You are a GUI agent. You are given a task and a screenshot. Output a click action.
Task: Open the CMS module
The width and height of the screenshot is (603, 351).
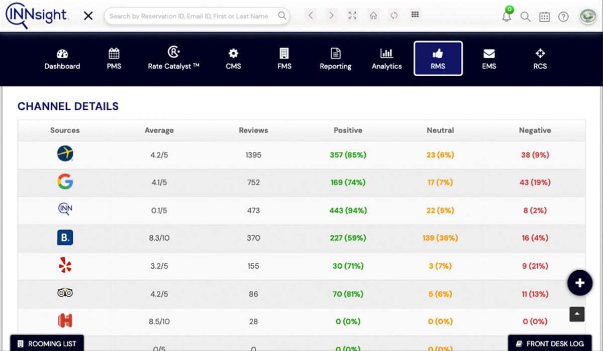point(233,59)
